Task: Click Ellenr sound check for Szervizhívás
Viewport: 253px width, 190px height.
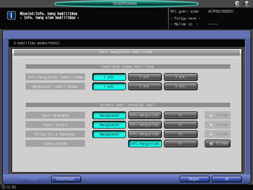Action: 218,143
